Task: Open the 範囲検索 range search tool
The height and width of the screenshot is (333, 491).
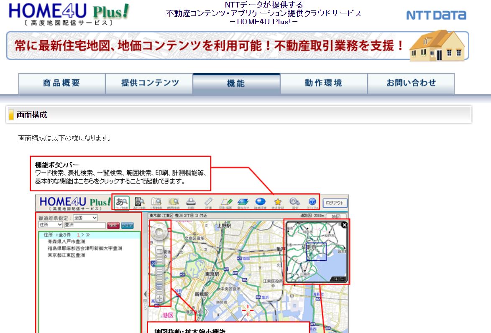Action: point(173,203)
